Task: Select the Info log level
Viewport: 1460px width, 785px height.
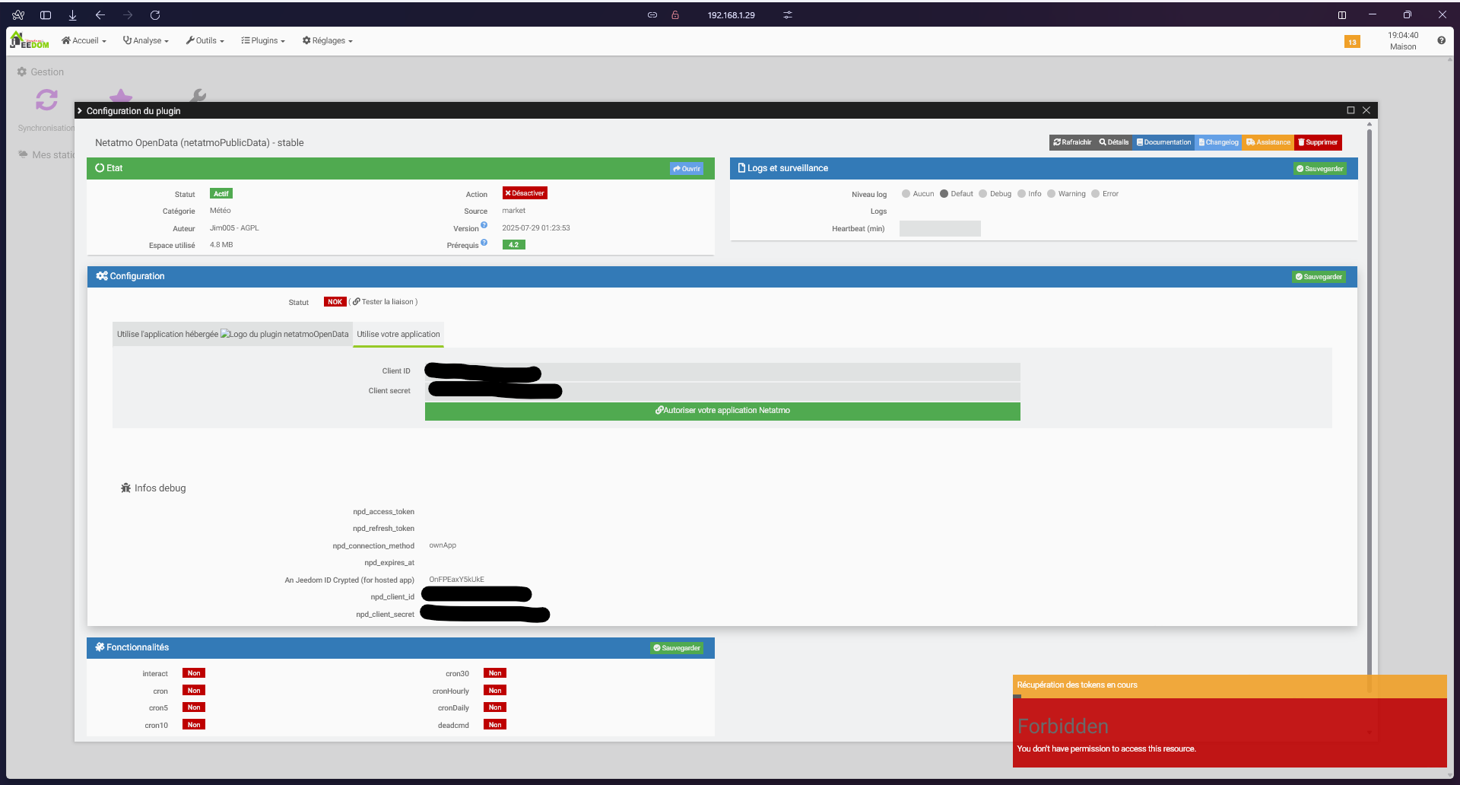Action: coord(1022,194)
